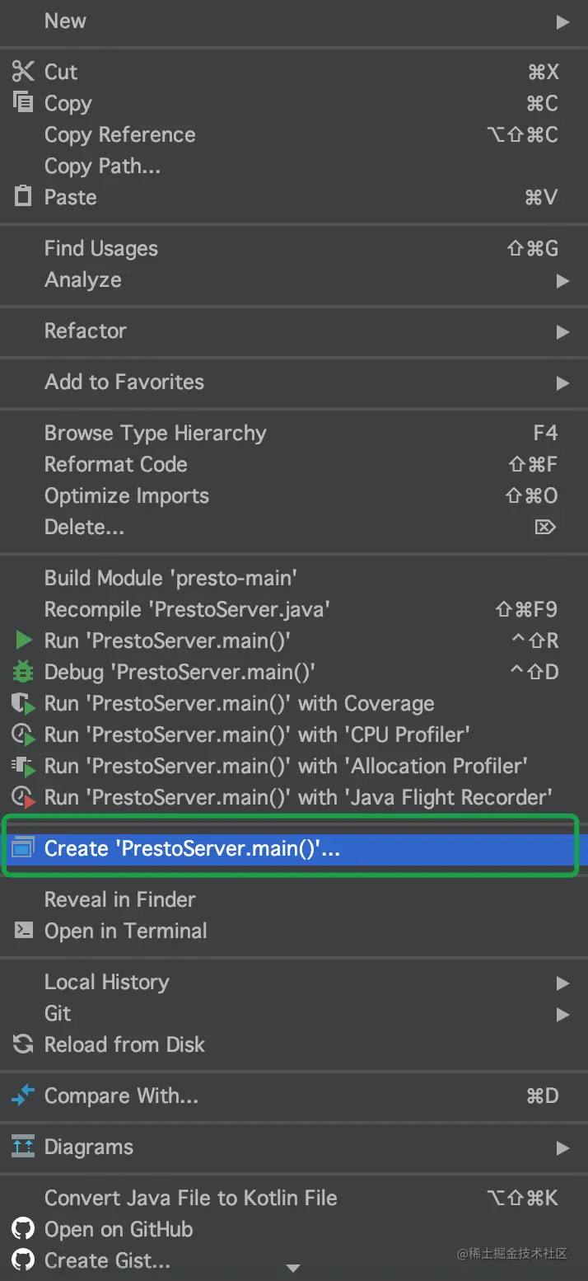Open the Local History submenu arrow
Viewport: 588px width, 1281px height.
point(562,983)
